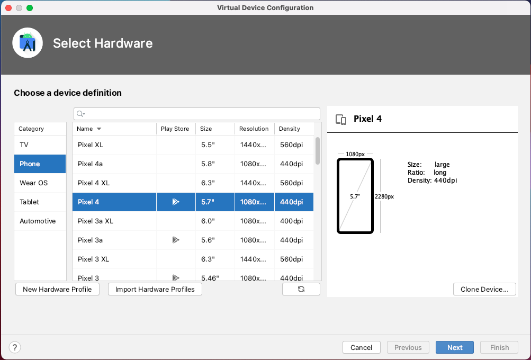Click the phone outline preview diagram
This screenshot has width=531, height=360.
click(355, 196)
